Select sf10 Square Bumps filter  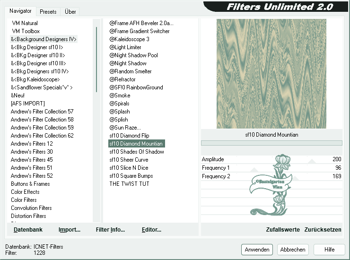point(131,176)
